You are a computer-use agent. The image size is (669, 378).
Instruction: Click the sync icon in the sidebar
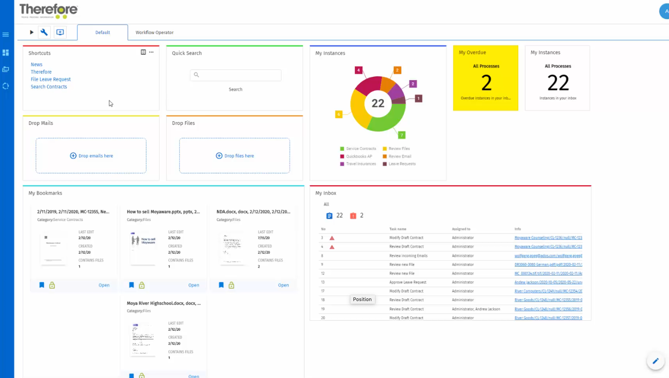pyautogui.click(x=6, y=86)
